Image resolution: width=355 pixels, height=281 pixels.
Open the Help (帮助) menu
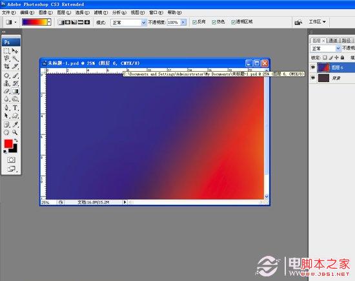174,13
